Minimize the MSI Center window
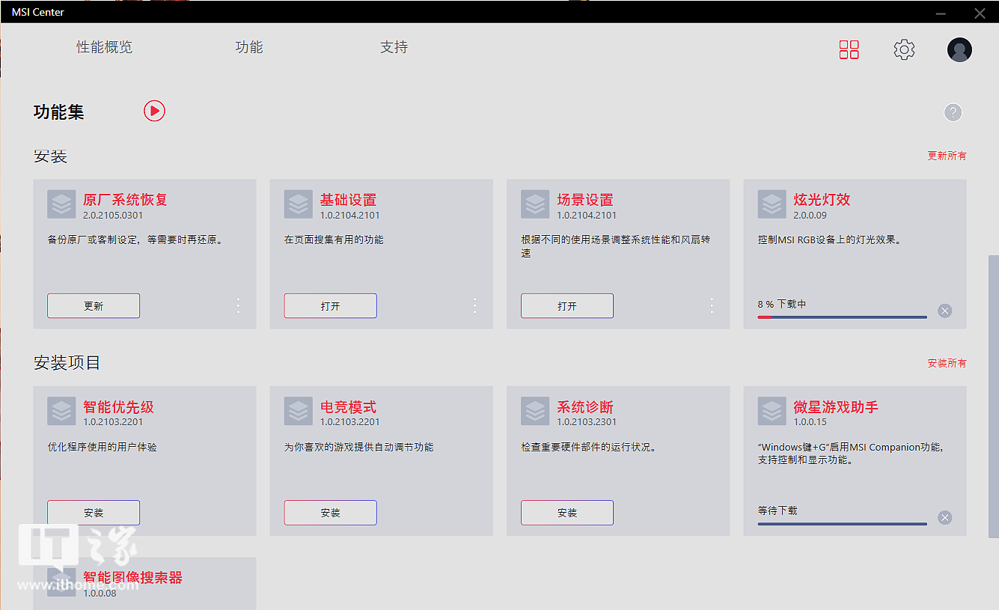 941,13
